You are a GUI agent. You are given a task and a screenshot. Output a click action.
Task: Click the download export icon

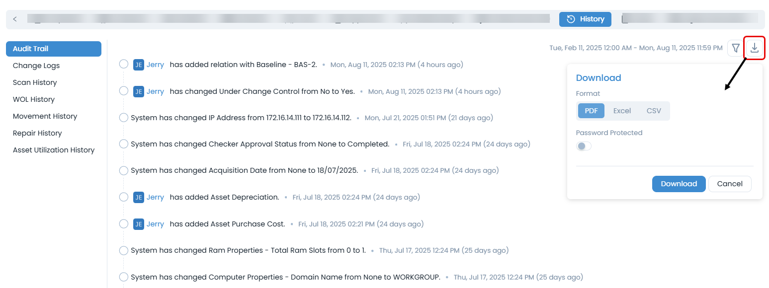(754, 48)
